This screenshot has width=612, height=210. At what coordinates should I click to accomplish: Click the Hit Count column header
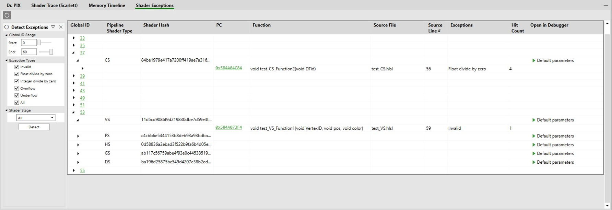pos(517,28)
